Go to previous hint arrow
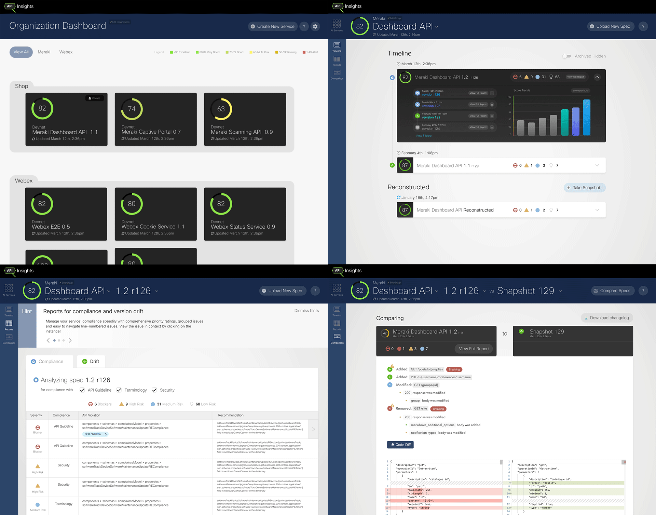 point(48,340)
